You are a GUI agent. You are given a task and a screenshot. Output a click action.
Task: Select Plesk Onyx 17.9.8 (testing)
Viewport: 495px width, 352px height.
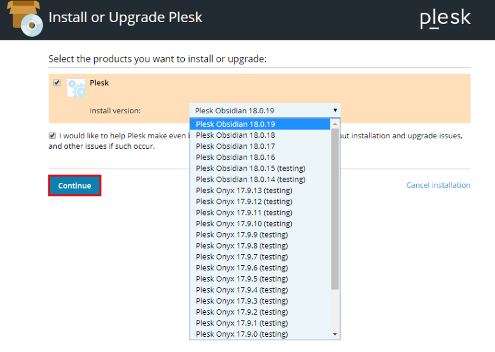pyautogui.click(x=260, y=245)
